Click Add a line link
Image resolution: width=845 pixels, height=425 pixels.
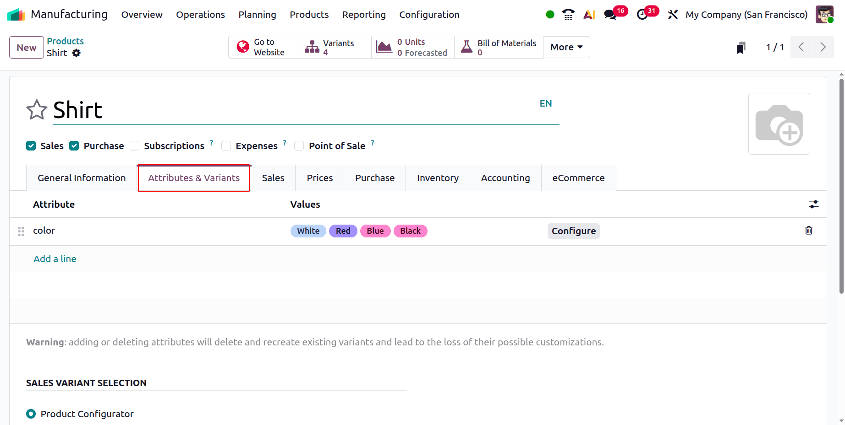pyautogui.click(x=55, y=259)
